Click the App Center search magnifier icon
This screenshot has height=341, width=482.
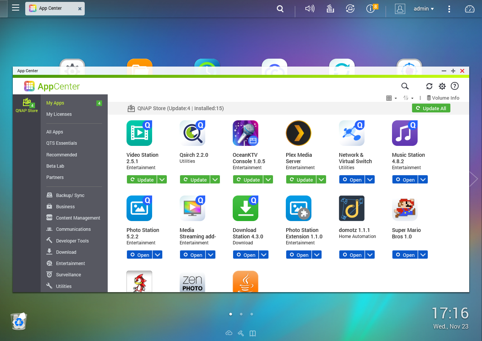[x=405, y=86]
